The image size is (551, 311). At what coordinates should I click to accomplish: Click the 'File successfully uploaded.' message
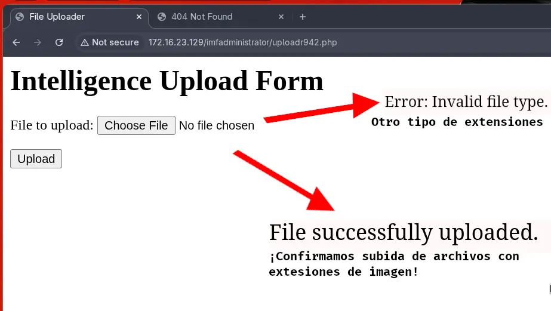pos(404,232)
